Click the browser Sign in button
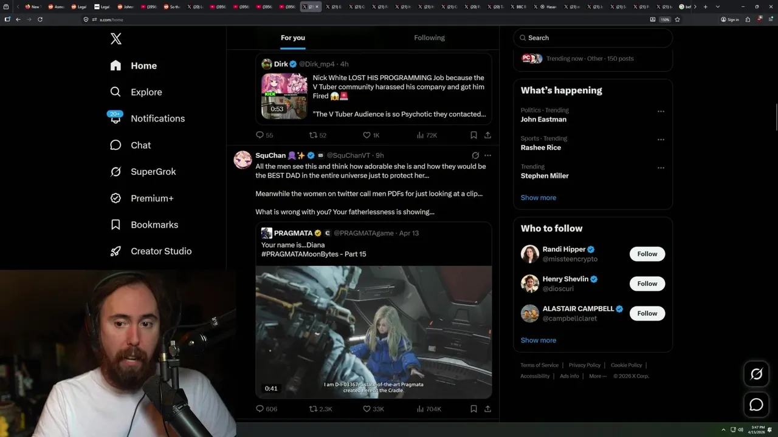Screen dimensions: 778x437 click(x=730, y=19)
